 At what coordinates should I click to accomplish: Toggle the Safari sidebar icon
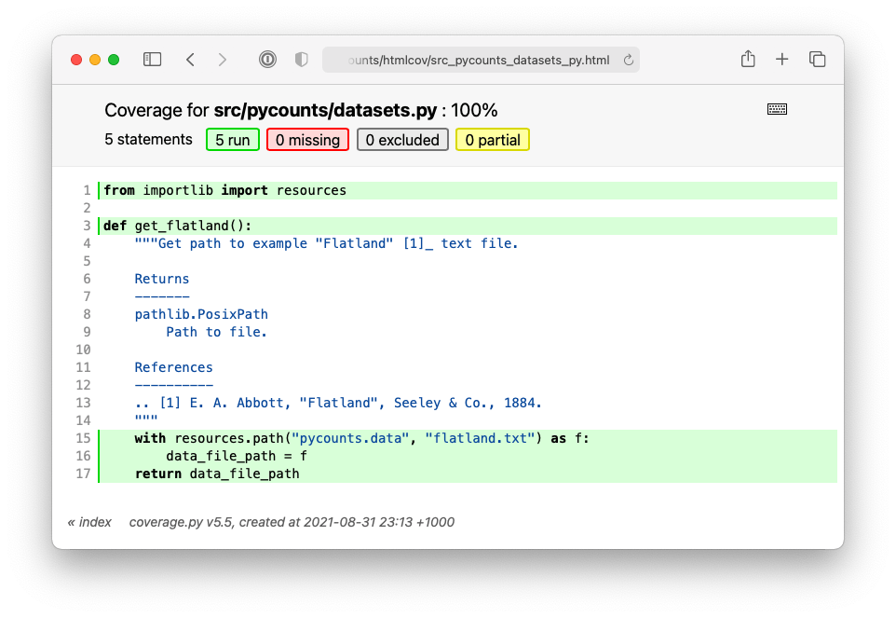(x=152, y=60)
